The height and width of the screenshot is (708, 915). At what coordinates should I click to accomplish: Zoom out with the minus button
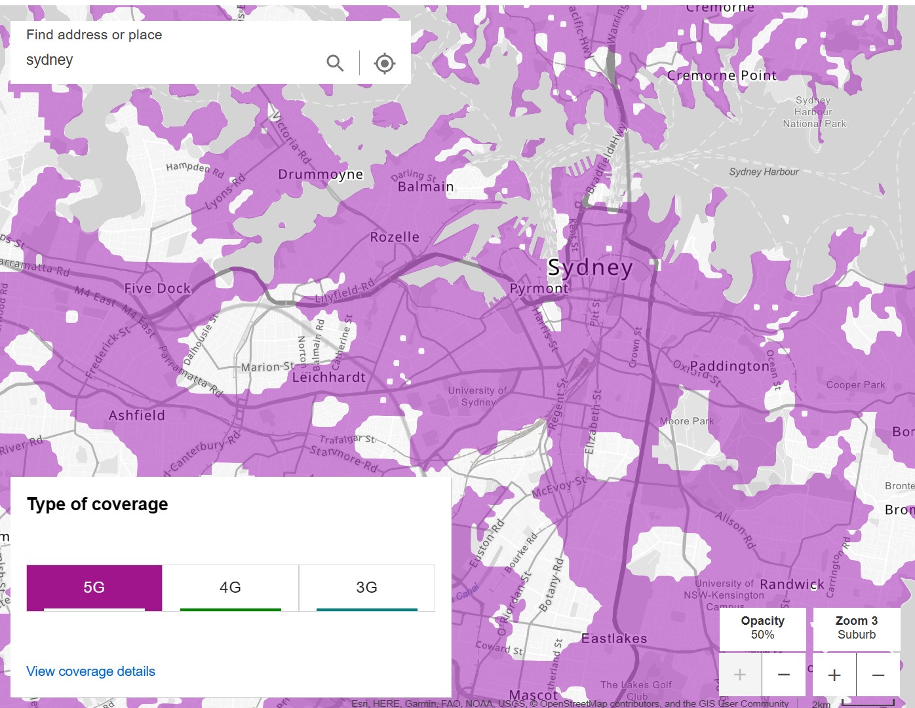click(878, 675)
